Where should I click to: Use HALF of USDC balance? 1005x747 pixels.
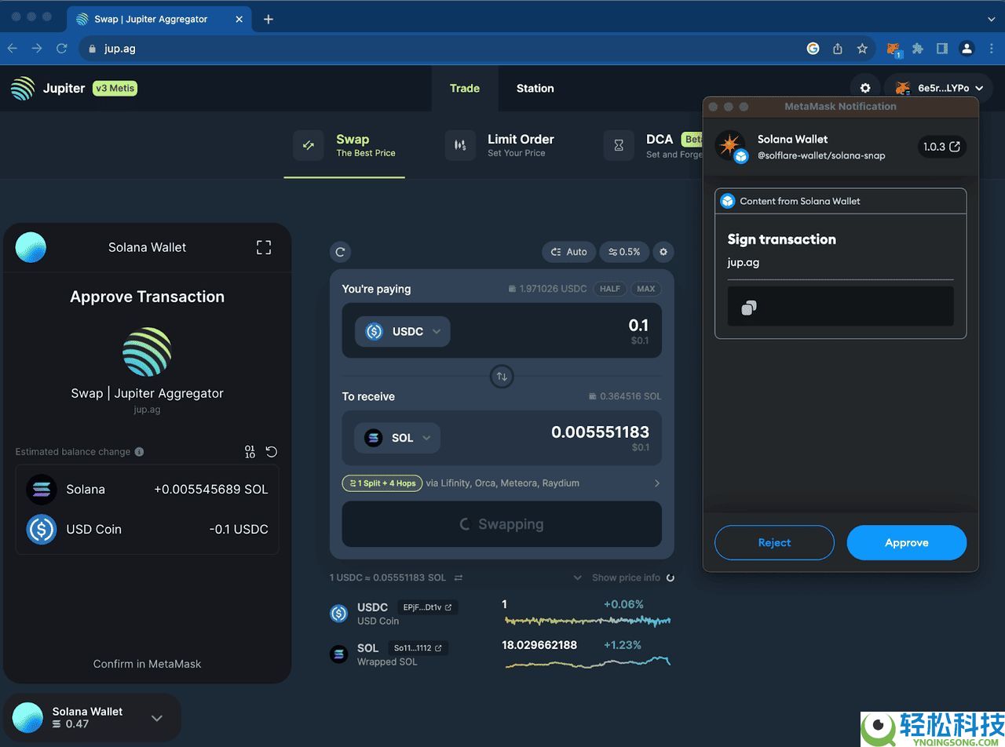coord(610,289)
